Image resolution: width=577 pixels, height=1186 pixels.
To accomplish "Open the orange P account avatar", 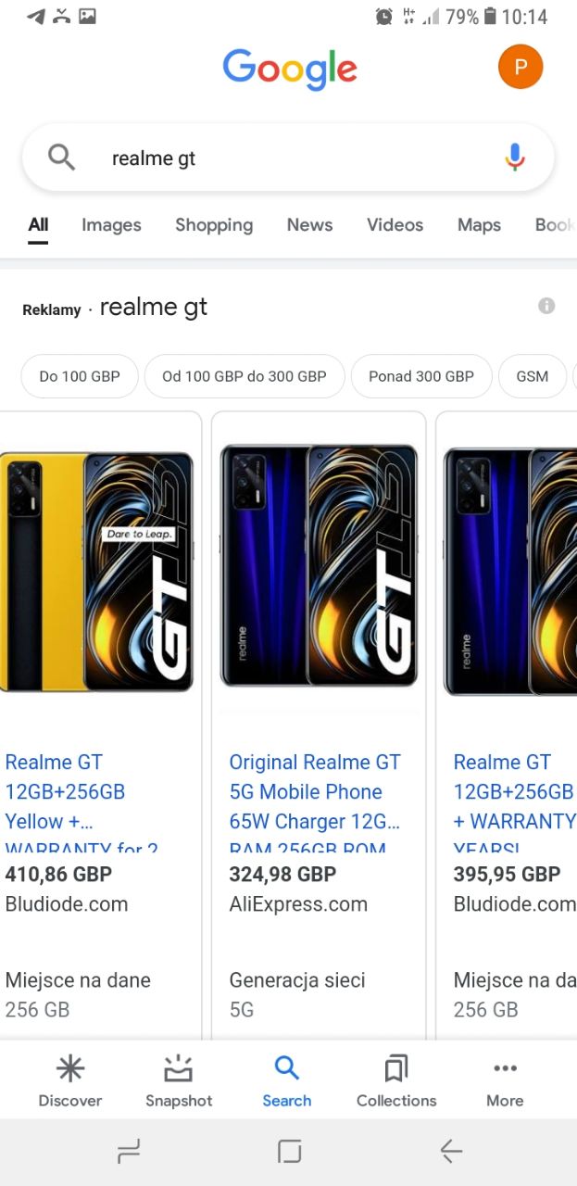I will tap(521, 67).
